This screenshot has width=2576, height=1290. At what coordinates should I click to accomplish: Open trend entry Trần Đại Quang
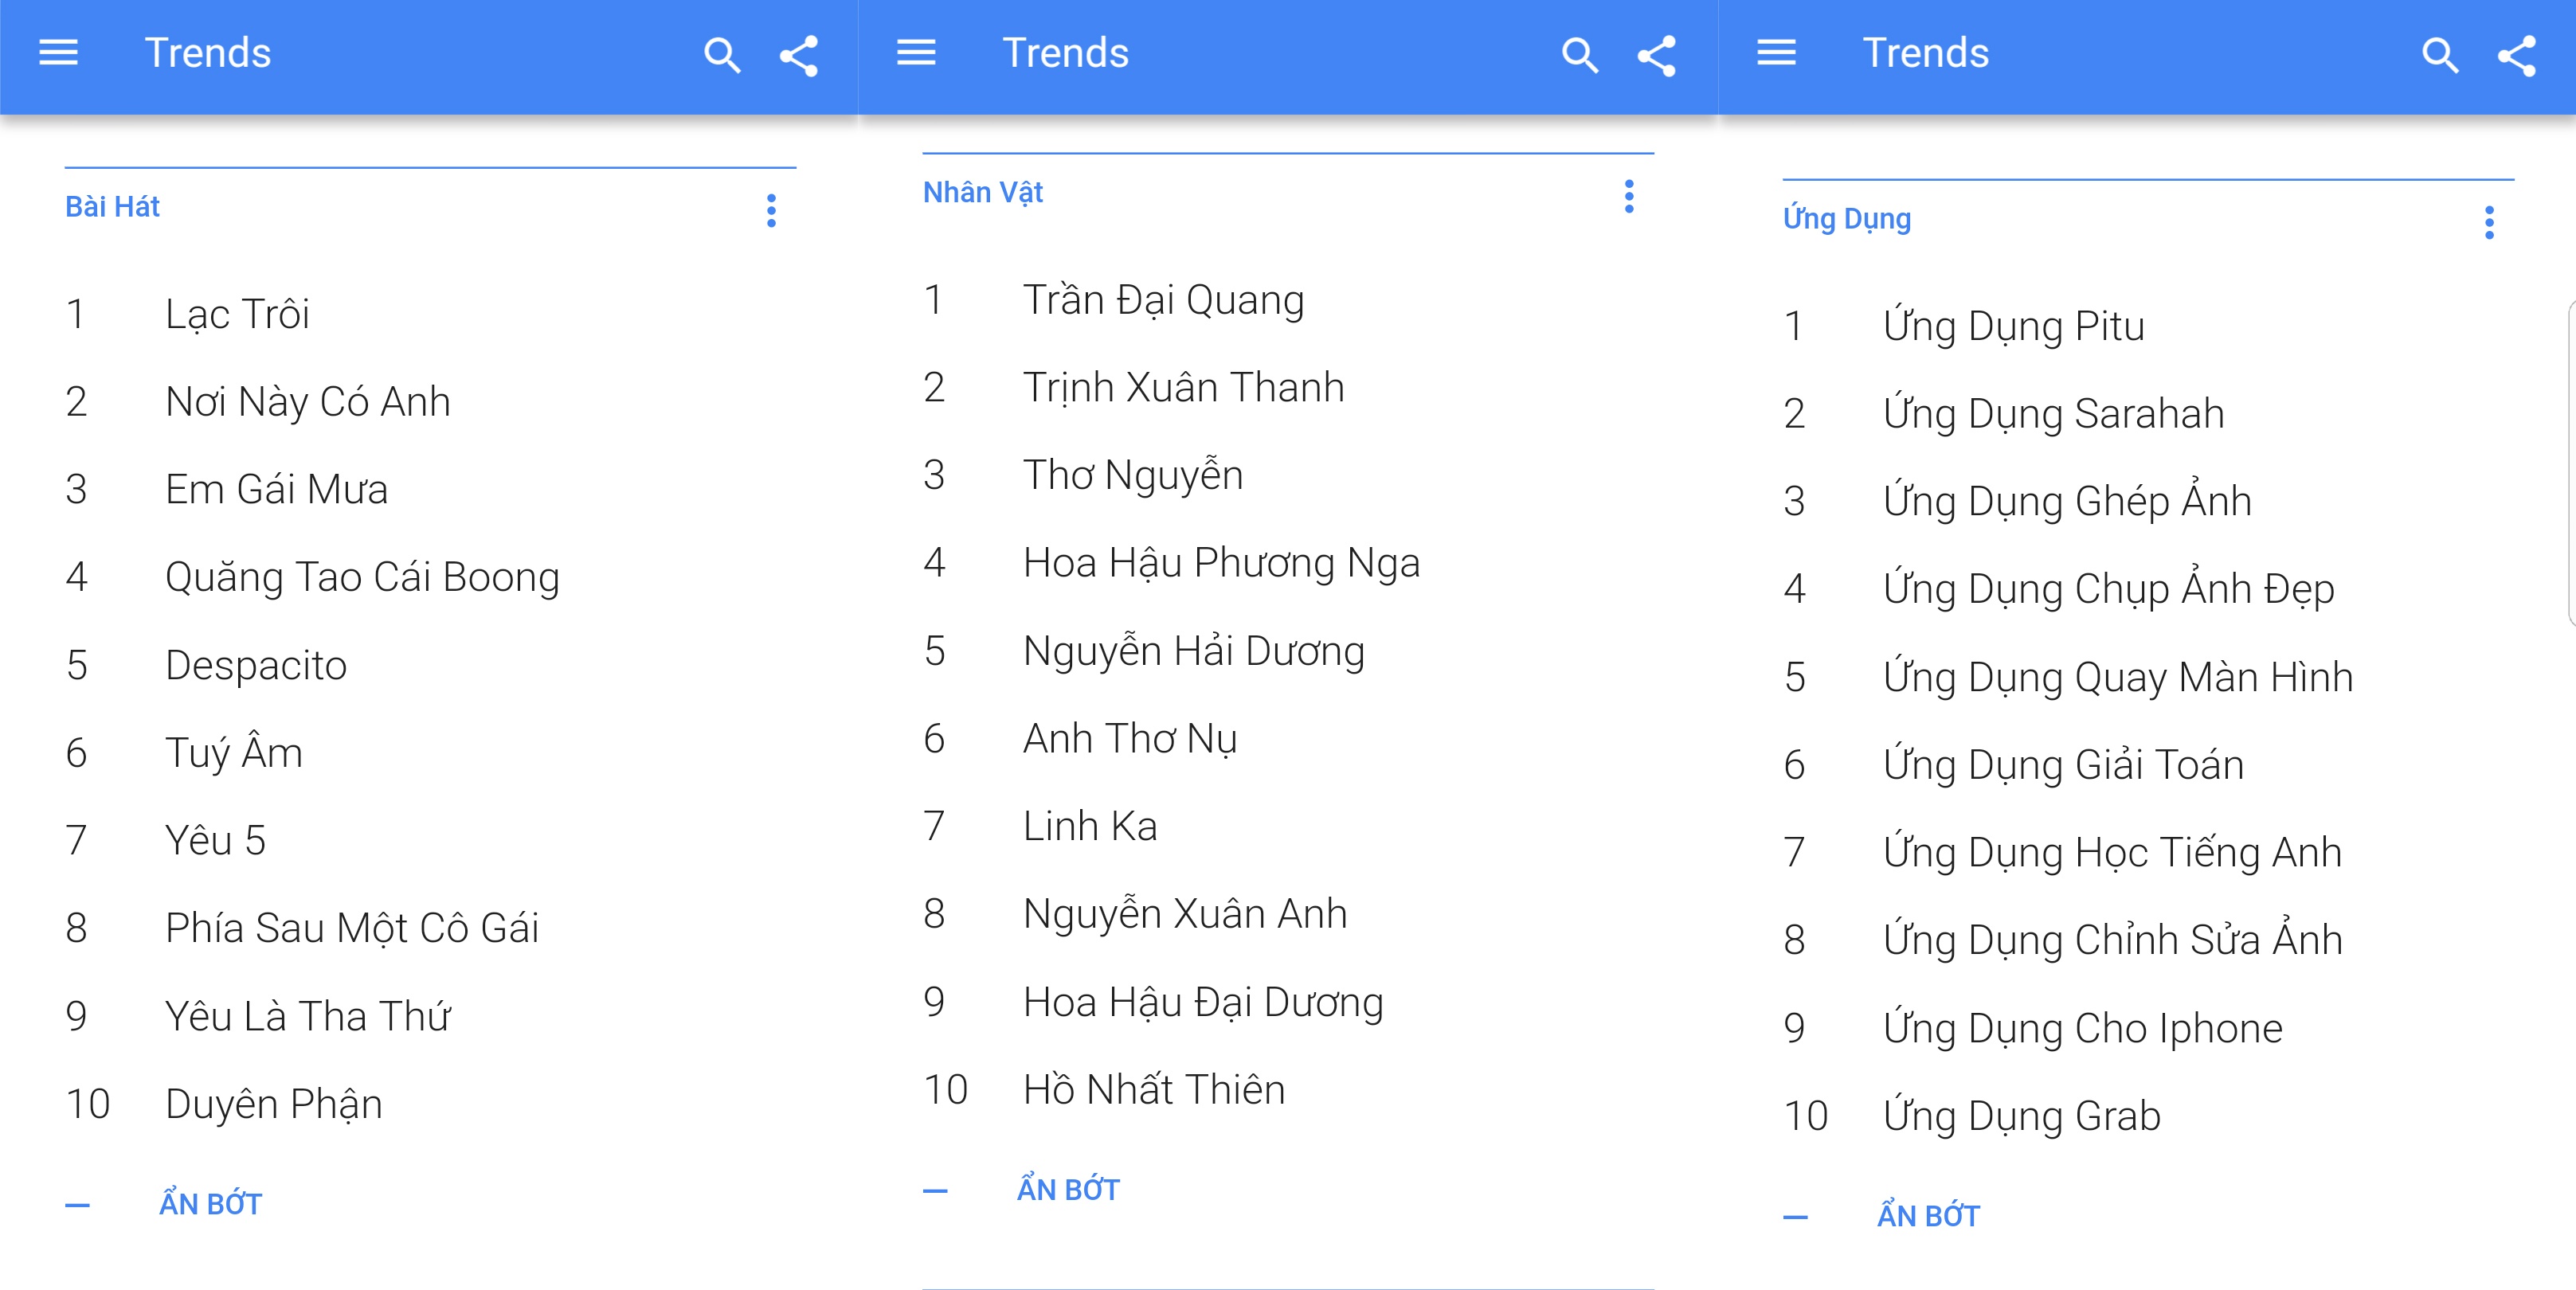1163,301
